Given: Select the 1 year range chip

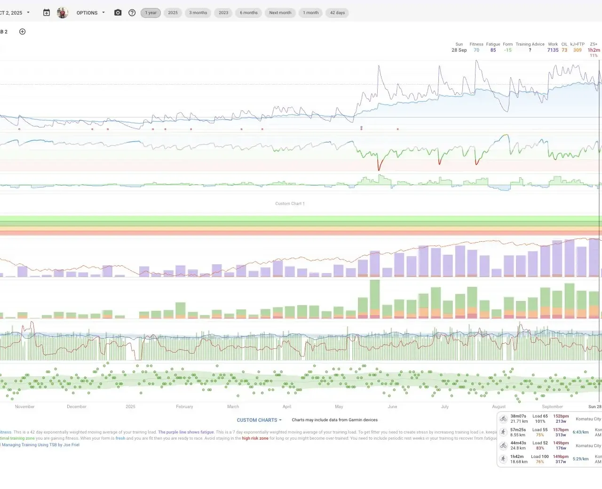Looking at the screenshot, I should pos(150,13).
